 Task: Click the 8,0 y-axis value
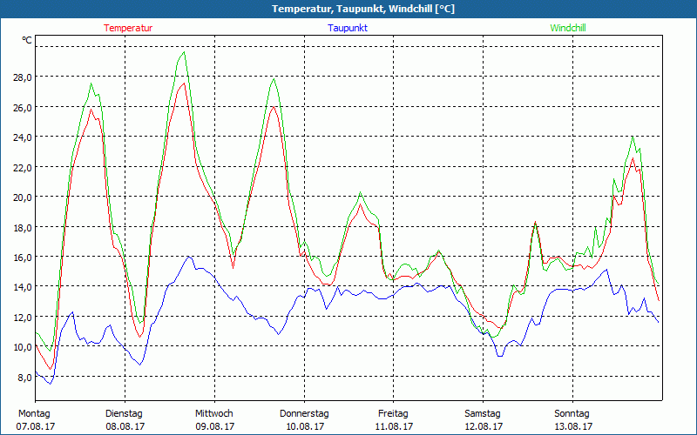tap(24, 378)
